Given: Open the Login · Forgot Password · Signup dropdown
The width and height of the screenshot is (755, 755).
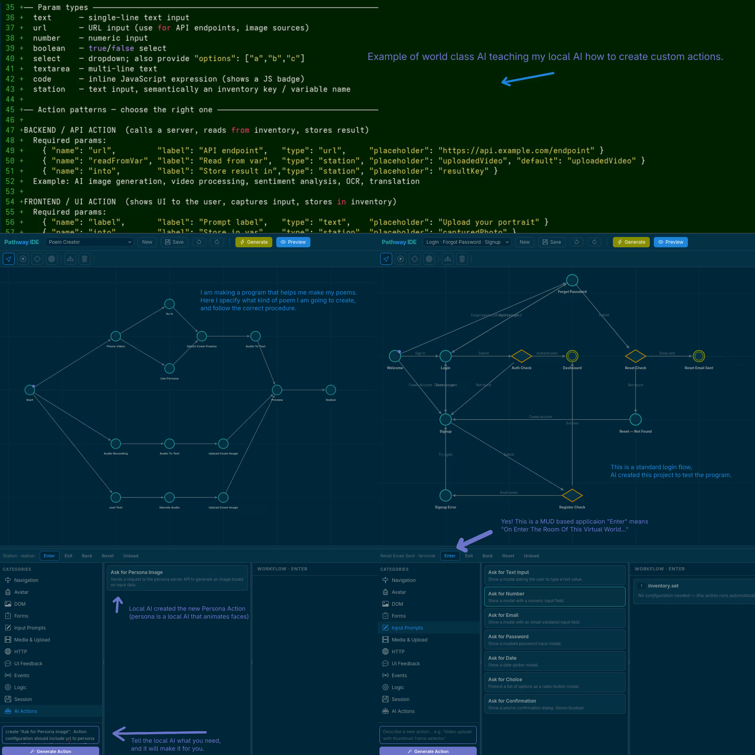Looking at the screenshot, I should click(x=467, y=242).
